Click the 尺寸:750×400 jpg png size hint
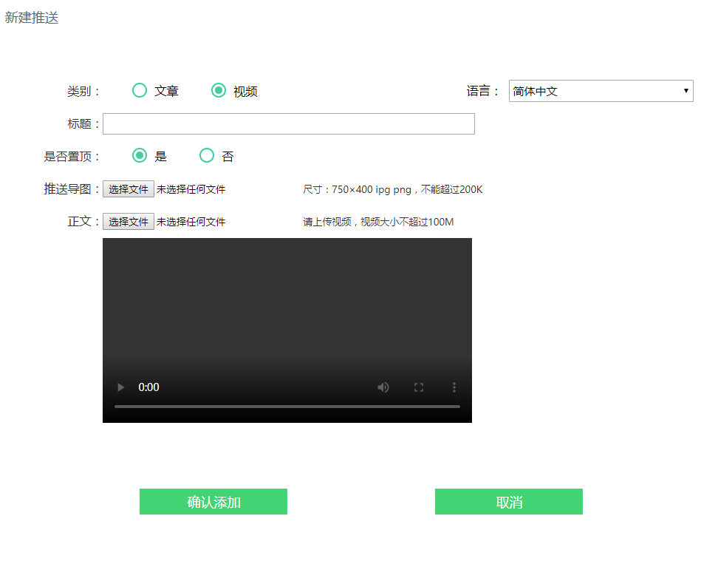Viewport: 701px width, 567px height. click(x=392, y=189)
